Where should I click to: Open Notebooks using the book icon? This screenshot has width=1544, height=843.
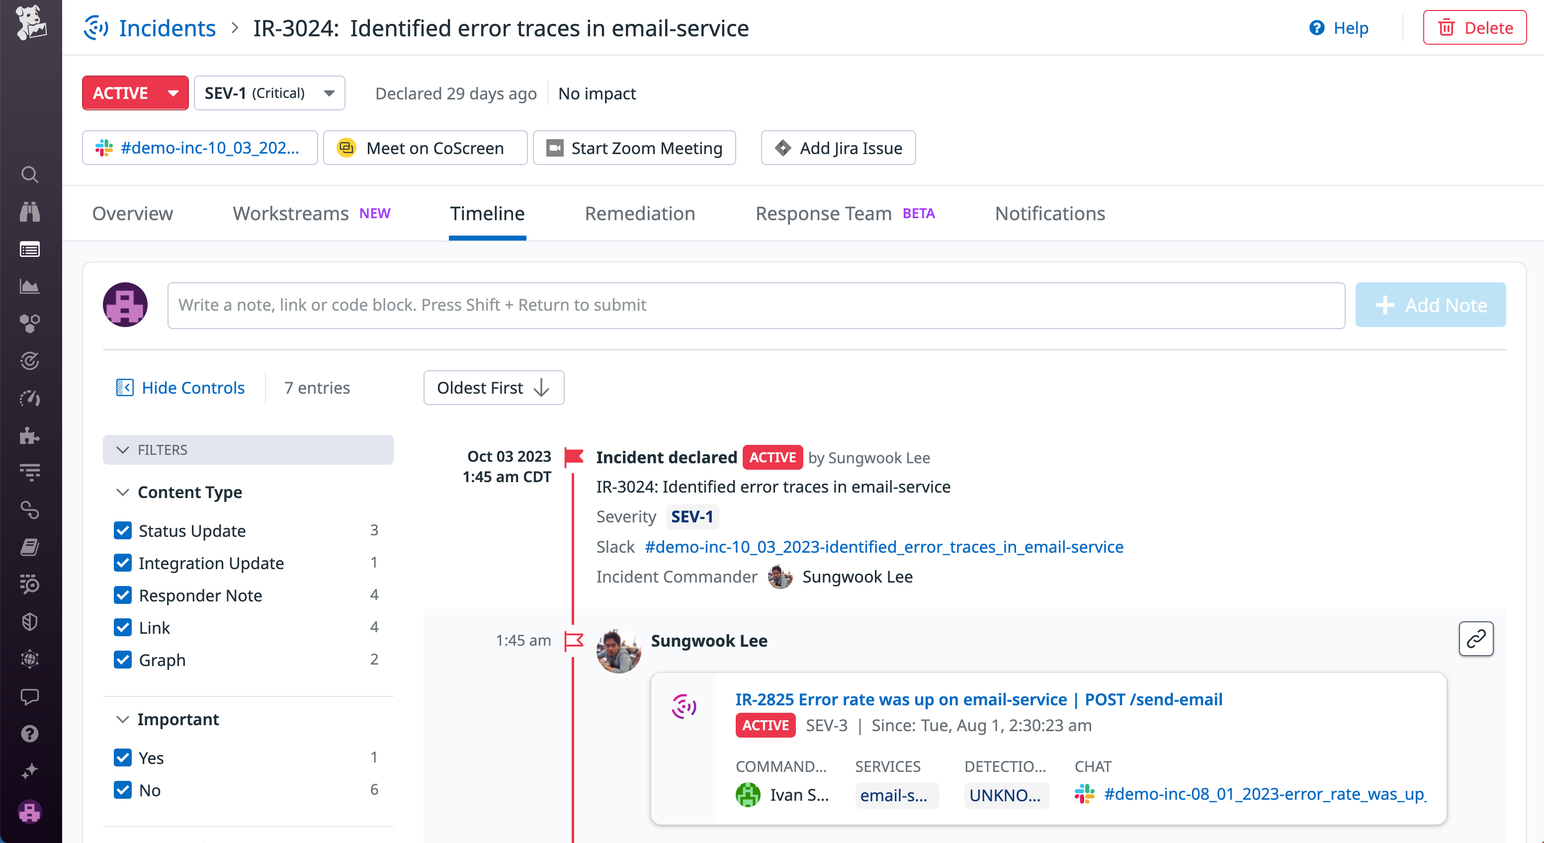[29, 547]
